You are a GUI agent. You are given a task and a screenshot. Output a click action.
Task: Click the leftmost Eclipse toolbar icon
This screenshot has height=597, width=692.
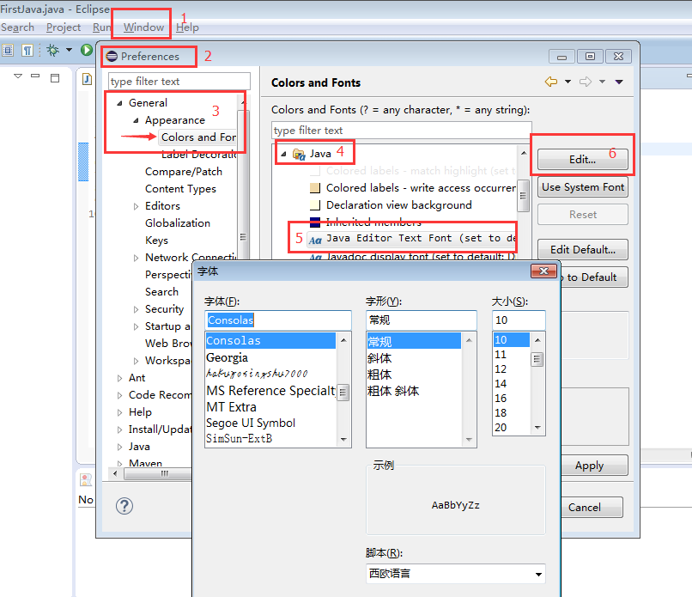click(x=8, y=51)
